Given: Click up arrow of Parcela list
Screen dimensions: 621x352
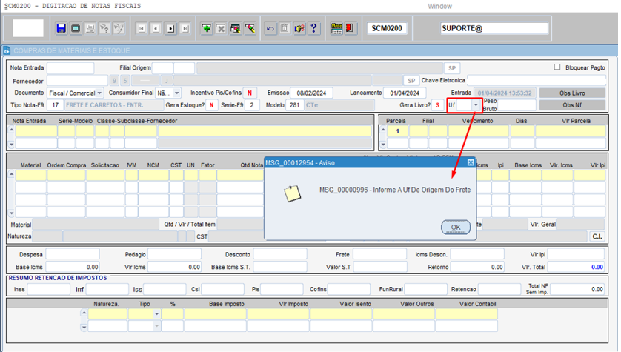Looking at the screenshot, I should (382, 130).
